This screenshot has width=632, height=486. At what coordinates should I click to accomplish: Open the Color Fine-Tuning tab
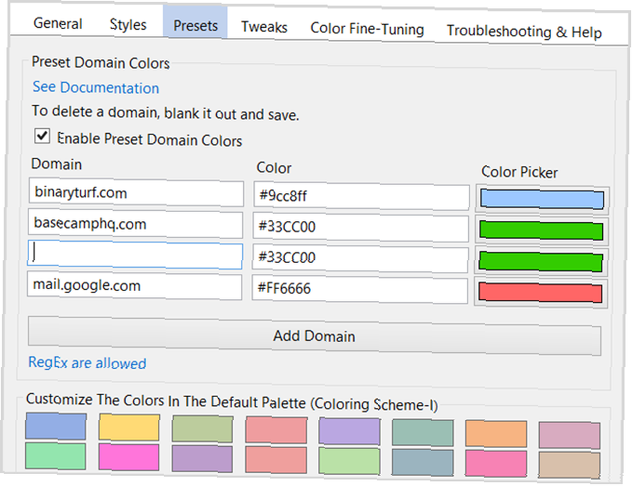click(367, 29)
